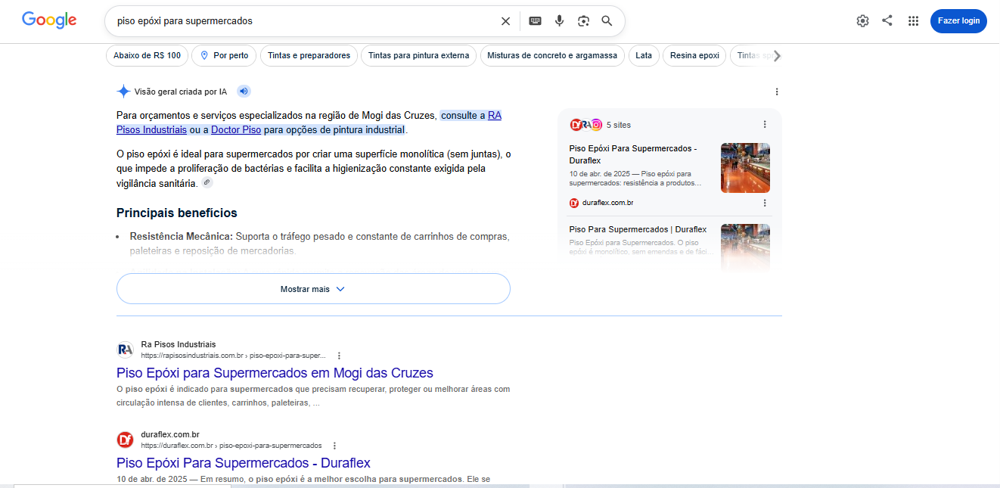Click the Ra Pisos Industriais favicon
Viewport: 1000px width, 488px height.
pyautogui.click(x=125, y=350)
